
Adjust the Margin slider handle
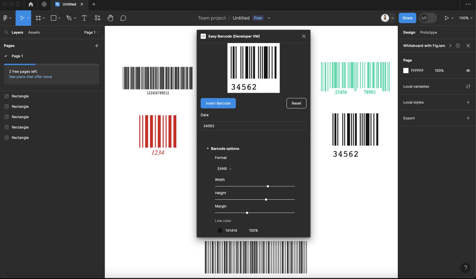[x=247, y=213]
